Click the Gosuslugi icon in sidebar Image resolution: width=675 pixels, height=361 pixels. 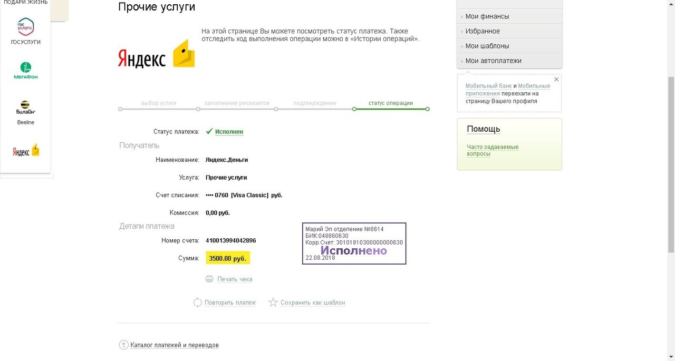click(x=25, y=26)
